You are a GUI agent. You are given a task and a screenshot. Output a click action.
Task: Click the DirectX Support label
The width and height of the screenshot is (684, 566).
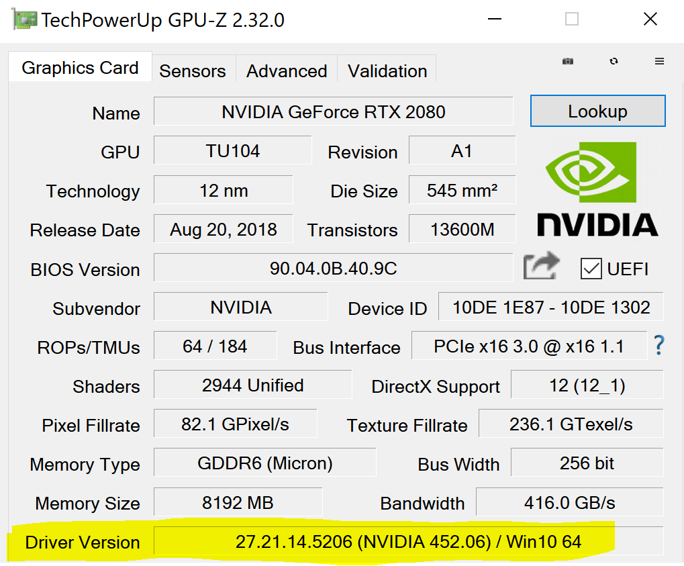[436, 387]
